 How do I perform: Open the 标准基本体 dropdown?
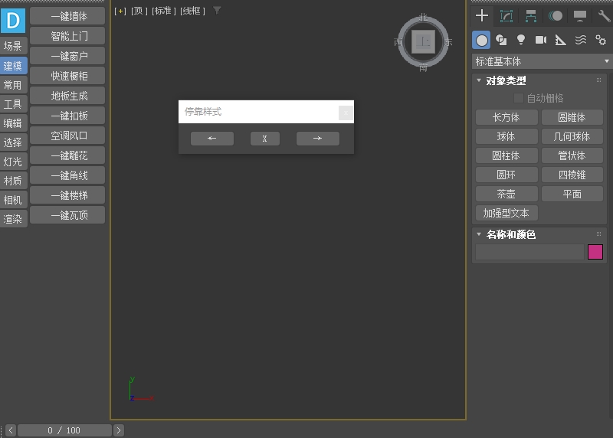pyautogui.click(x=541, y=61)
